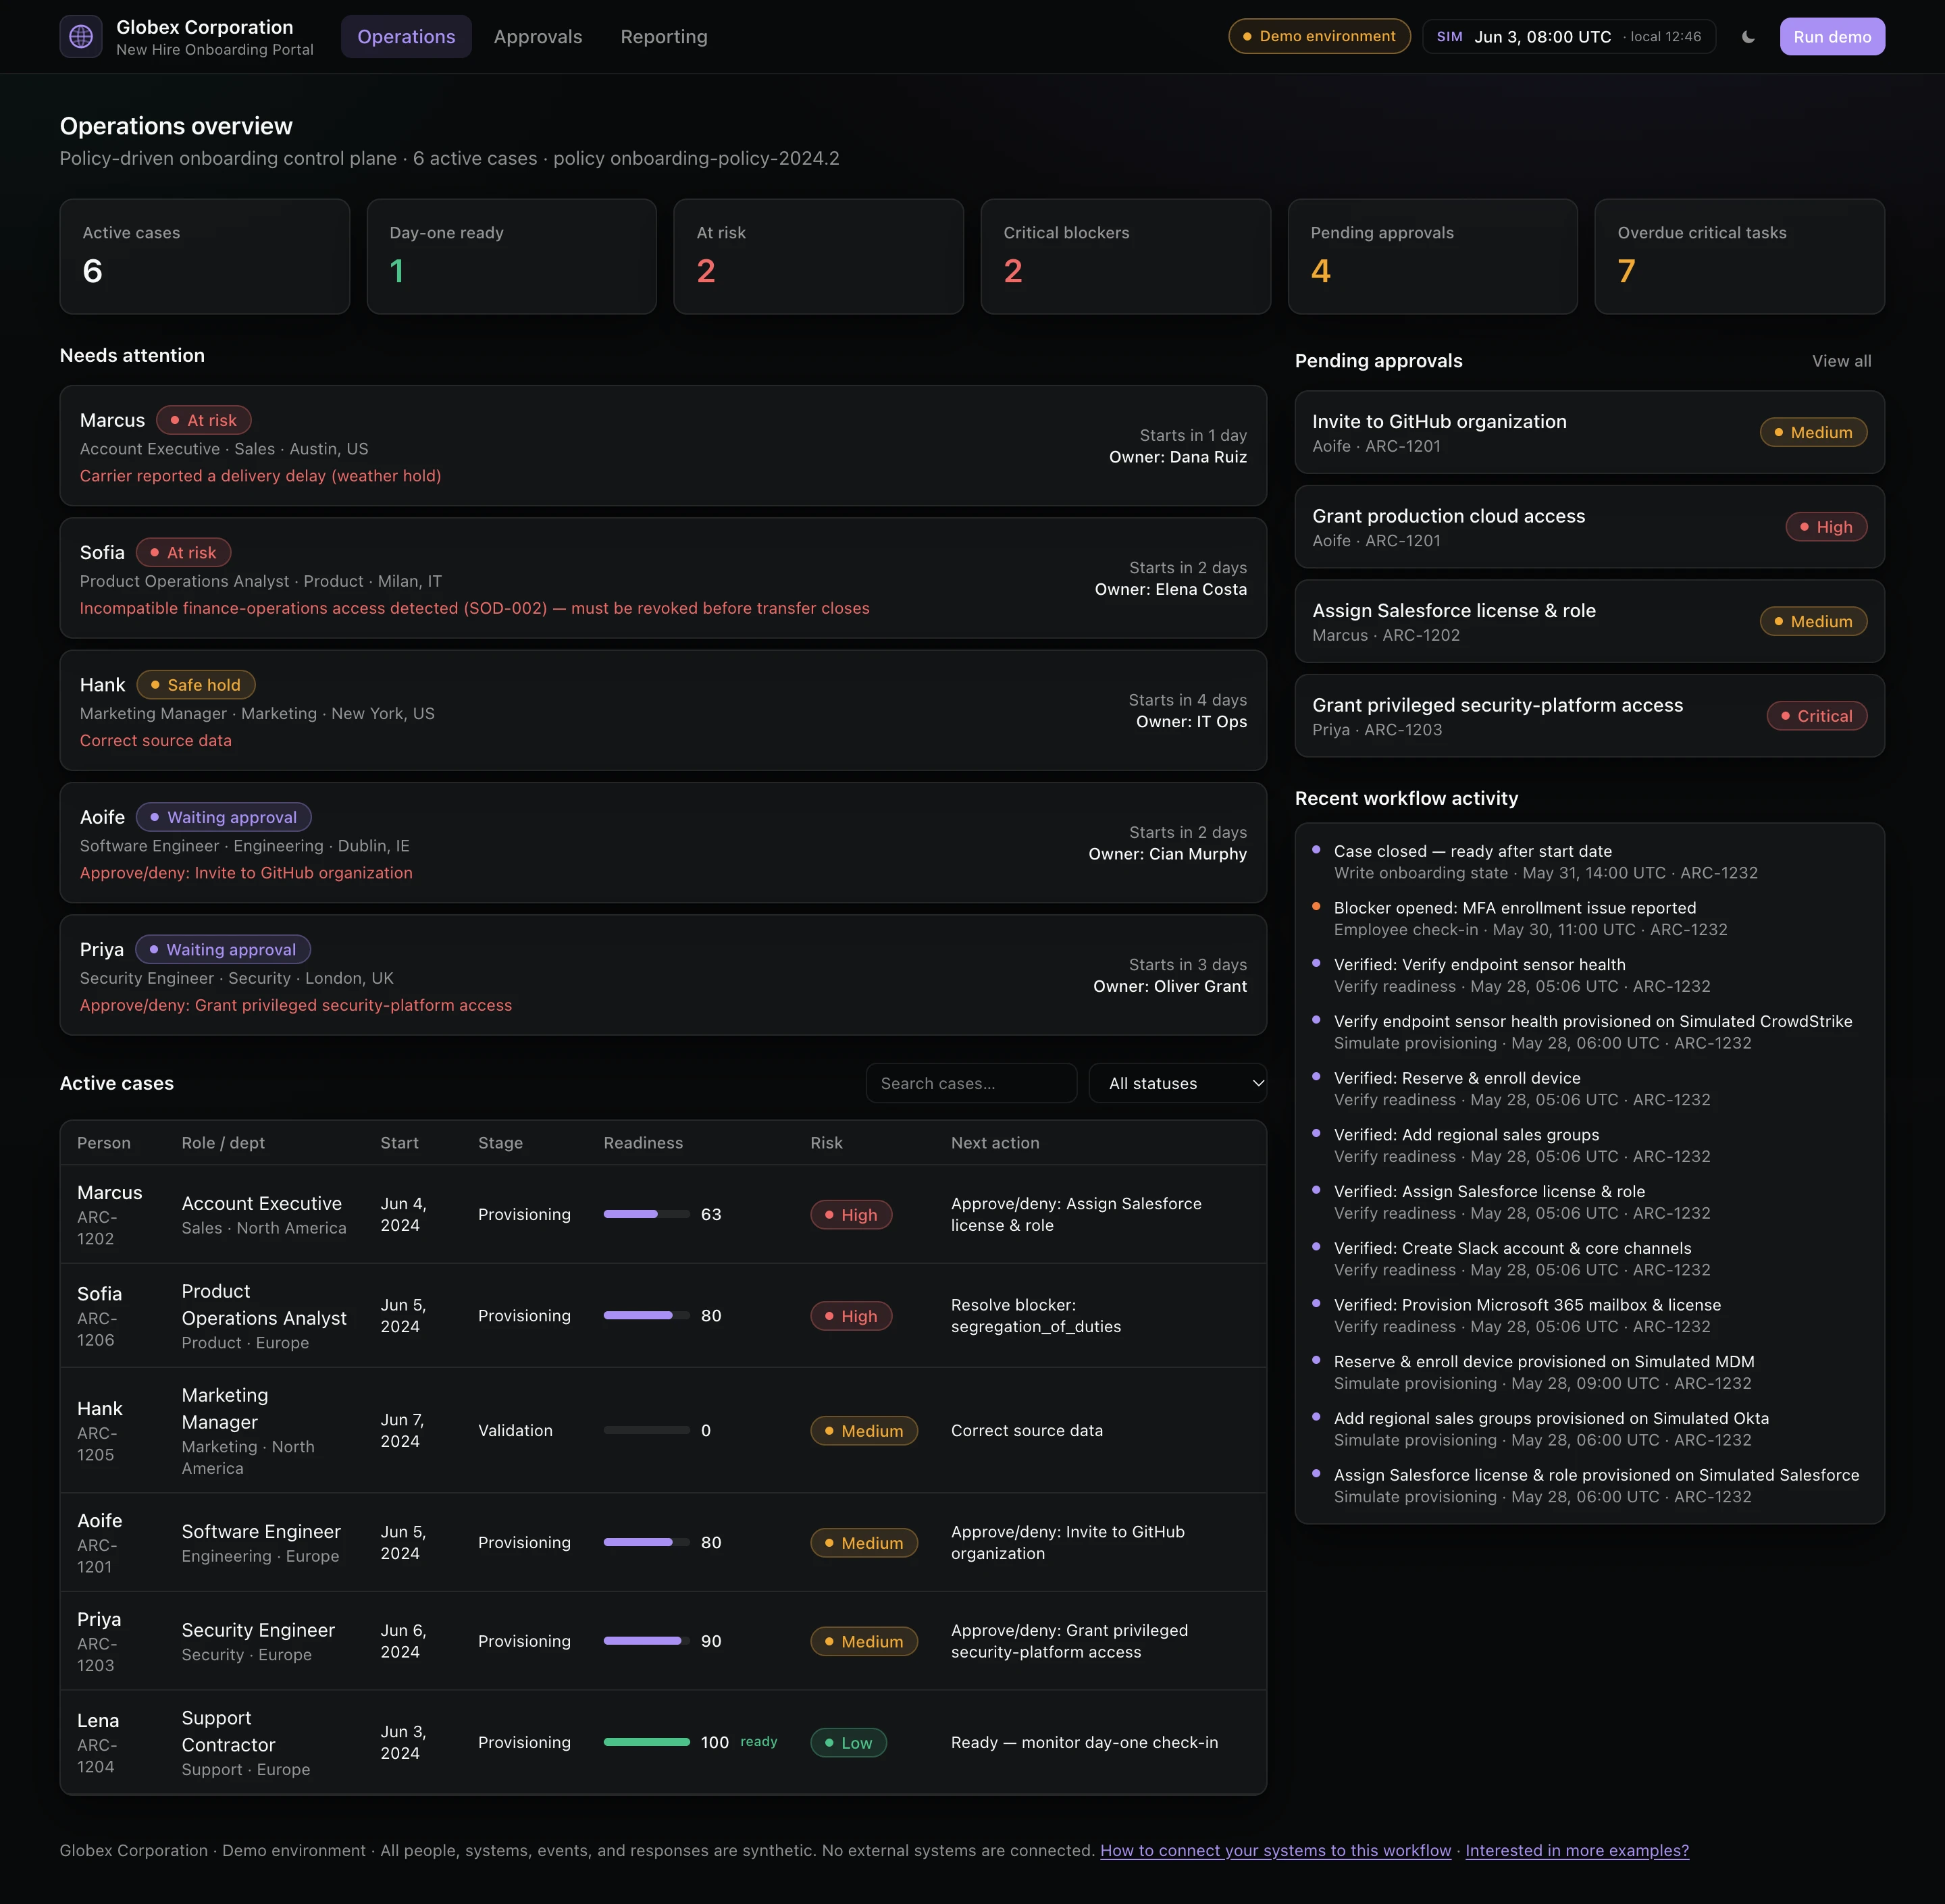
Task: Click the Readiness column header
Action: [x=643, y=1143]
